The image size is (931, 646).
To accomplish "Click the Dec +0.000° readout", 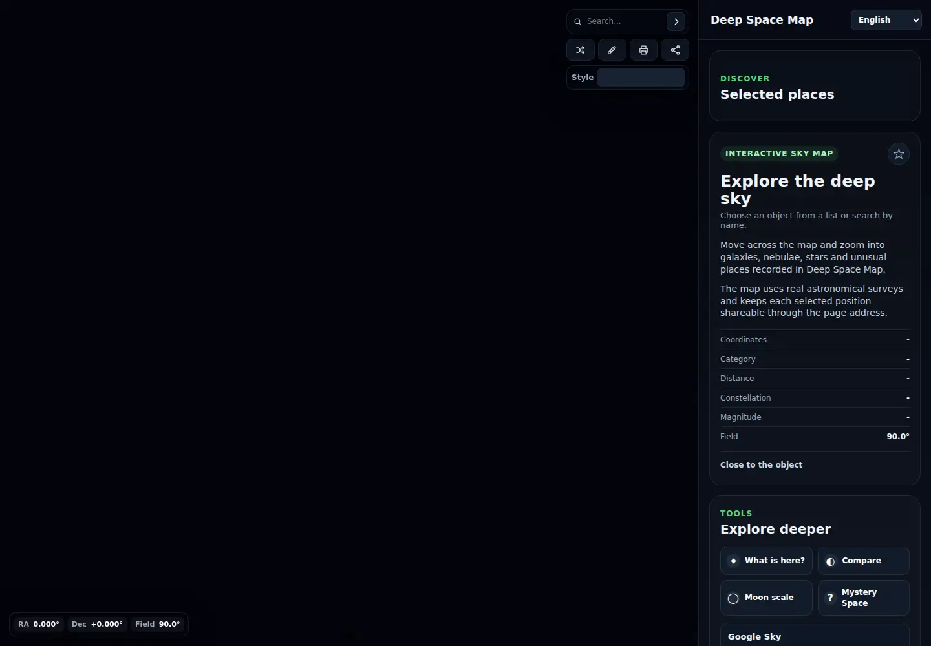I will (97, 624).
